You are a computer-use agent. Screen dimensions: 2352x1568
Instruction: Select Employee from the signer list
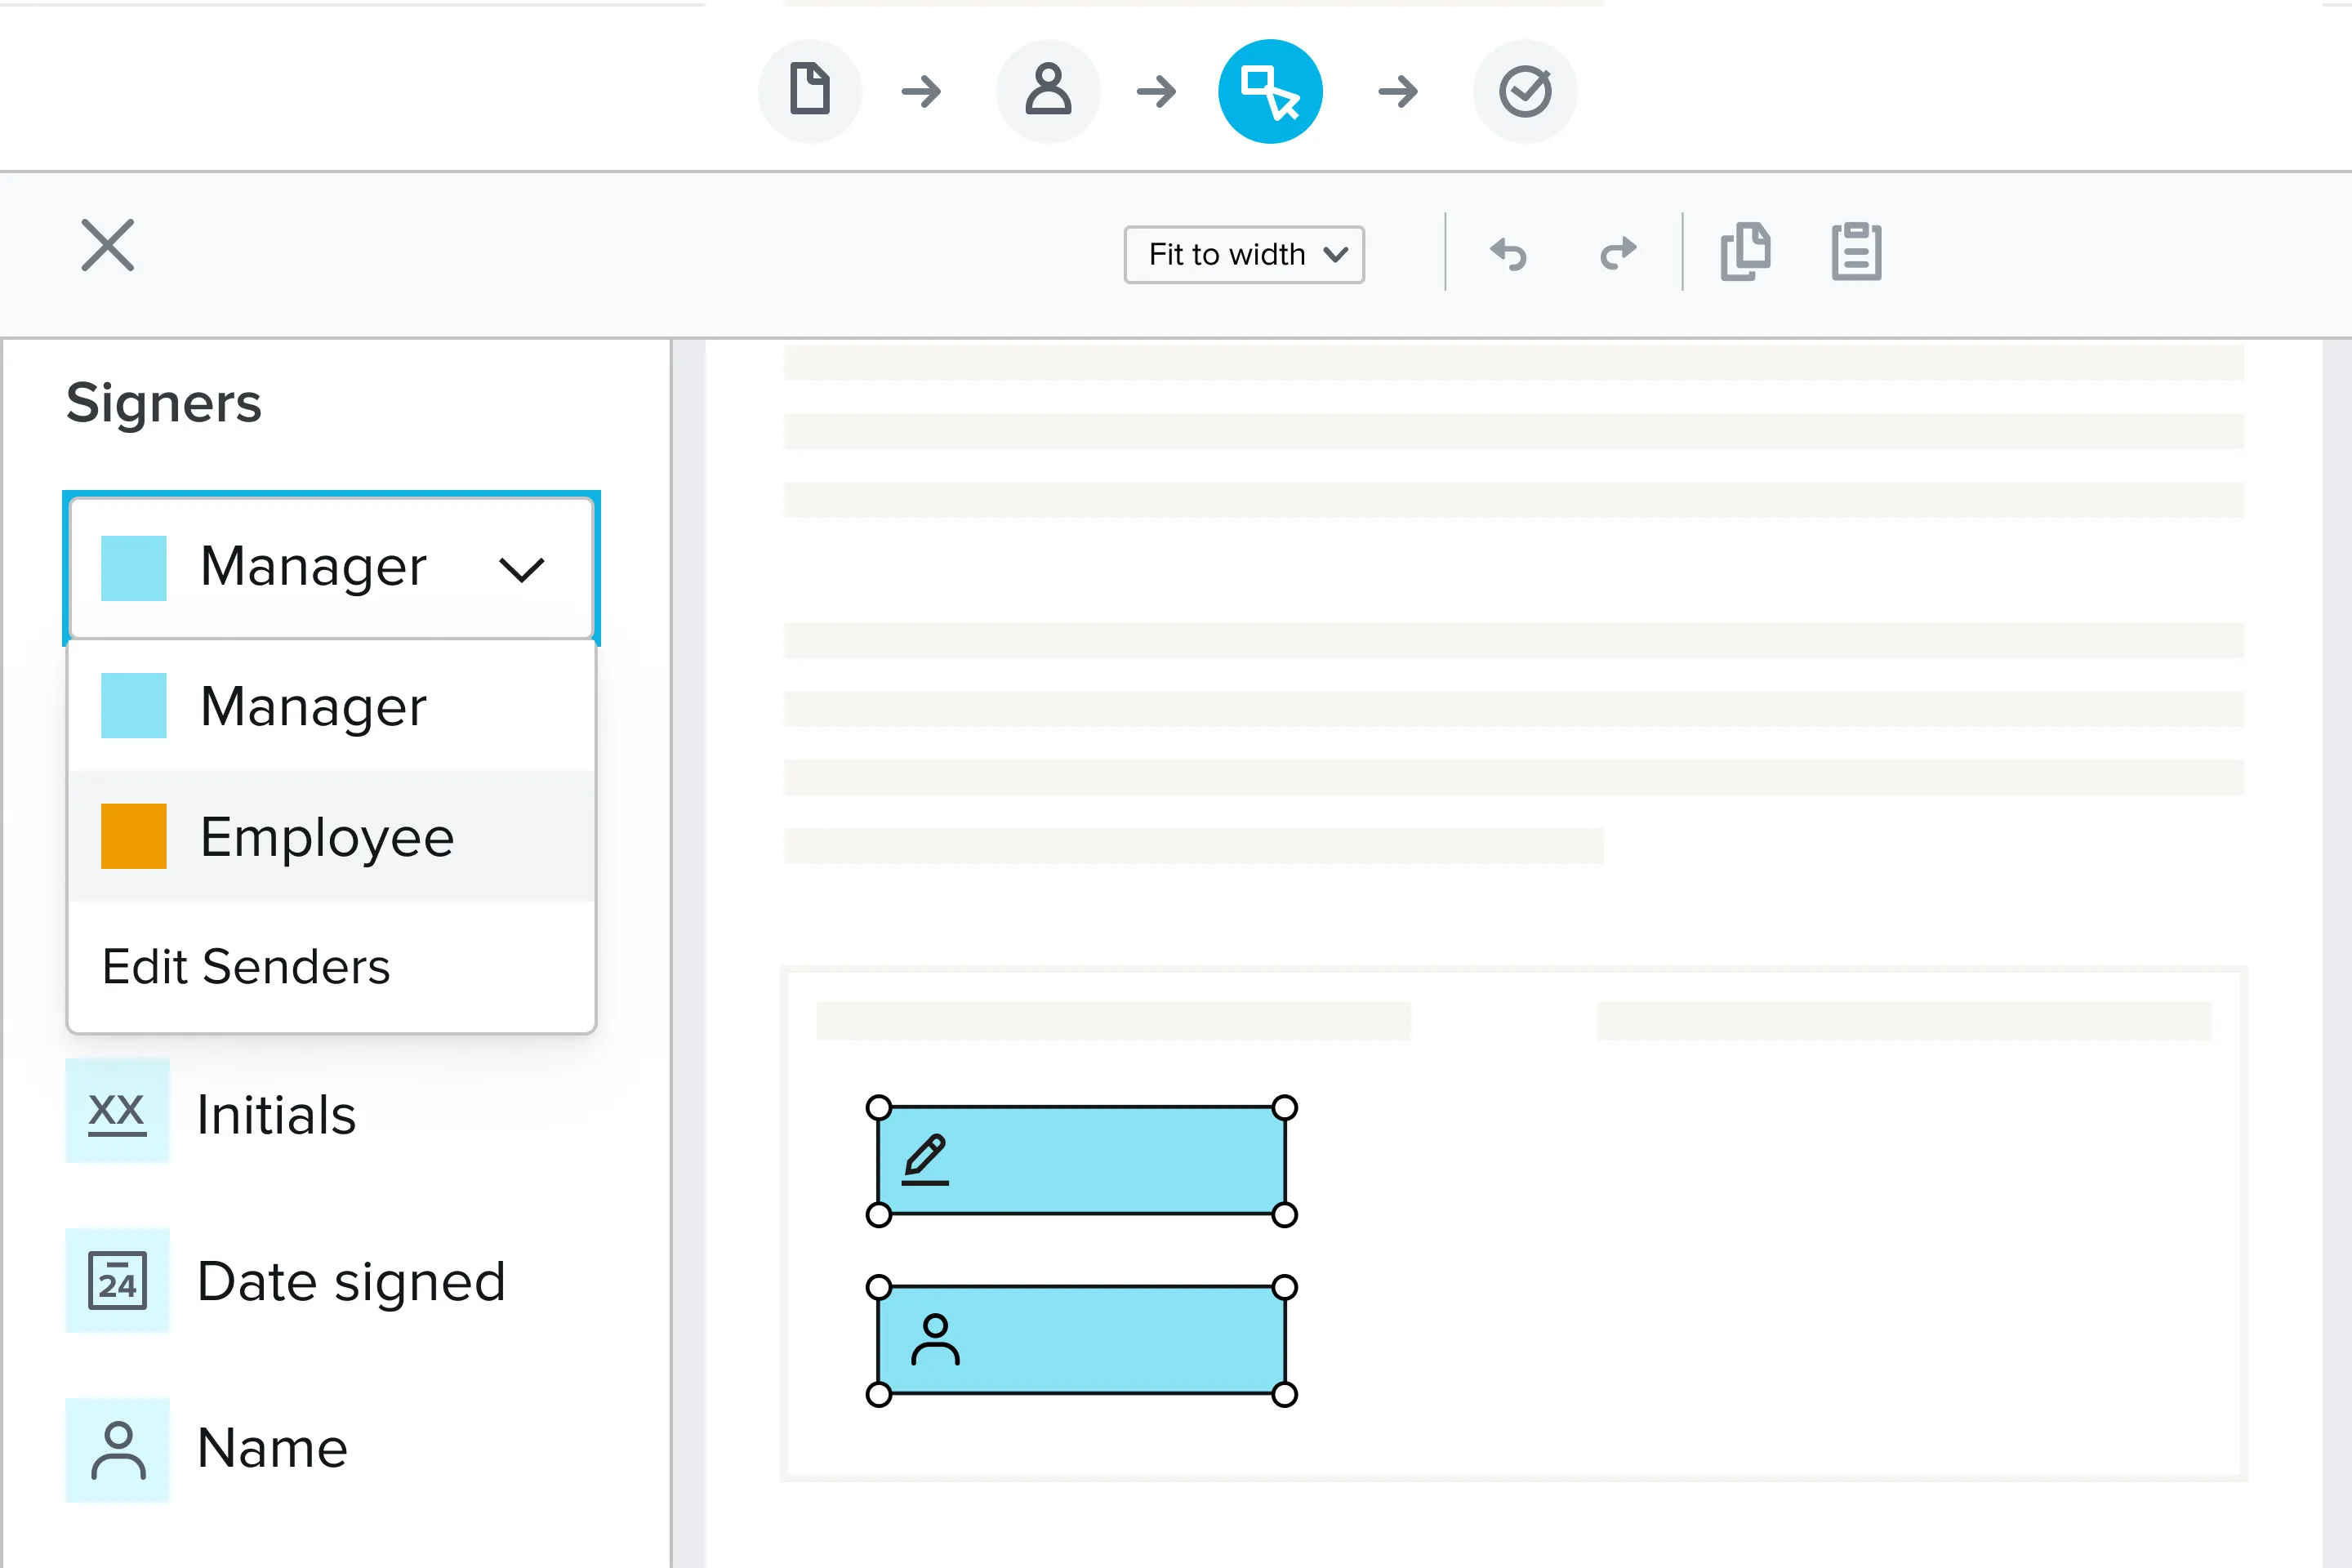[327, 836]
